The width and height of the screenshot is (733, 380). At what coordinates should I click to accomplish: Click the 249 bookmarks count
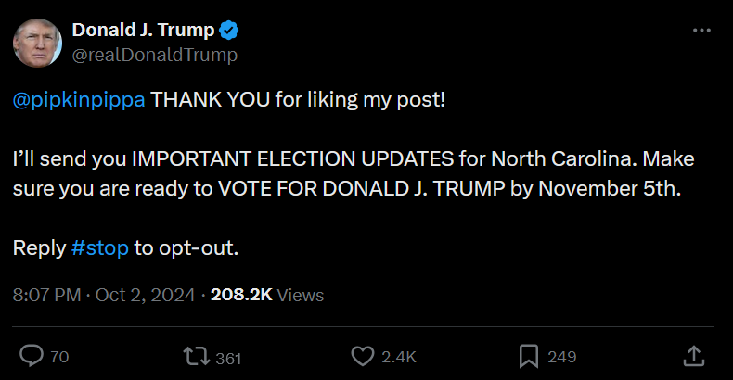[x=561, y=357]
